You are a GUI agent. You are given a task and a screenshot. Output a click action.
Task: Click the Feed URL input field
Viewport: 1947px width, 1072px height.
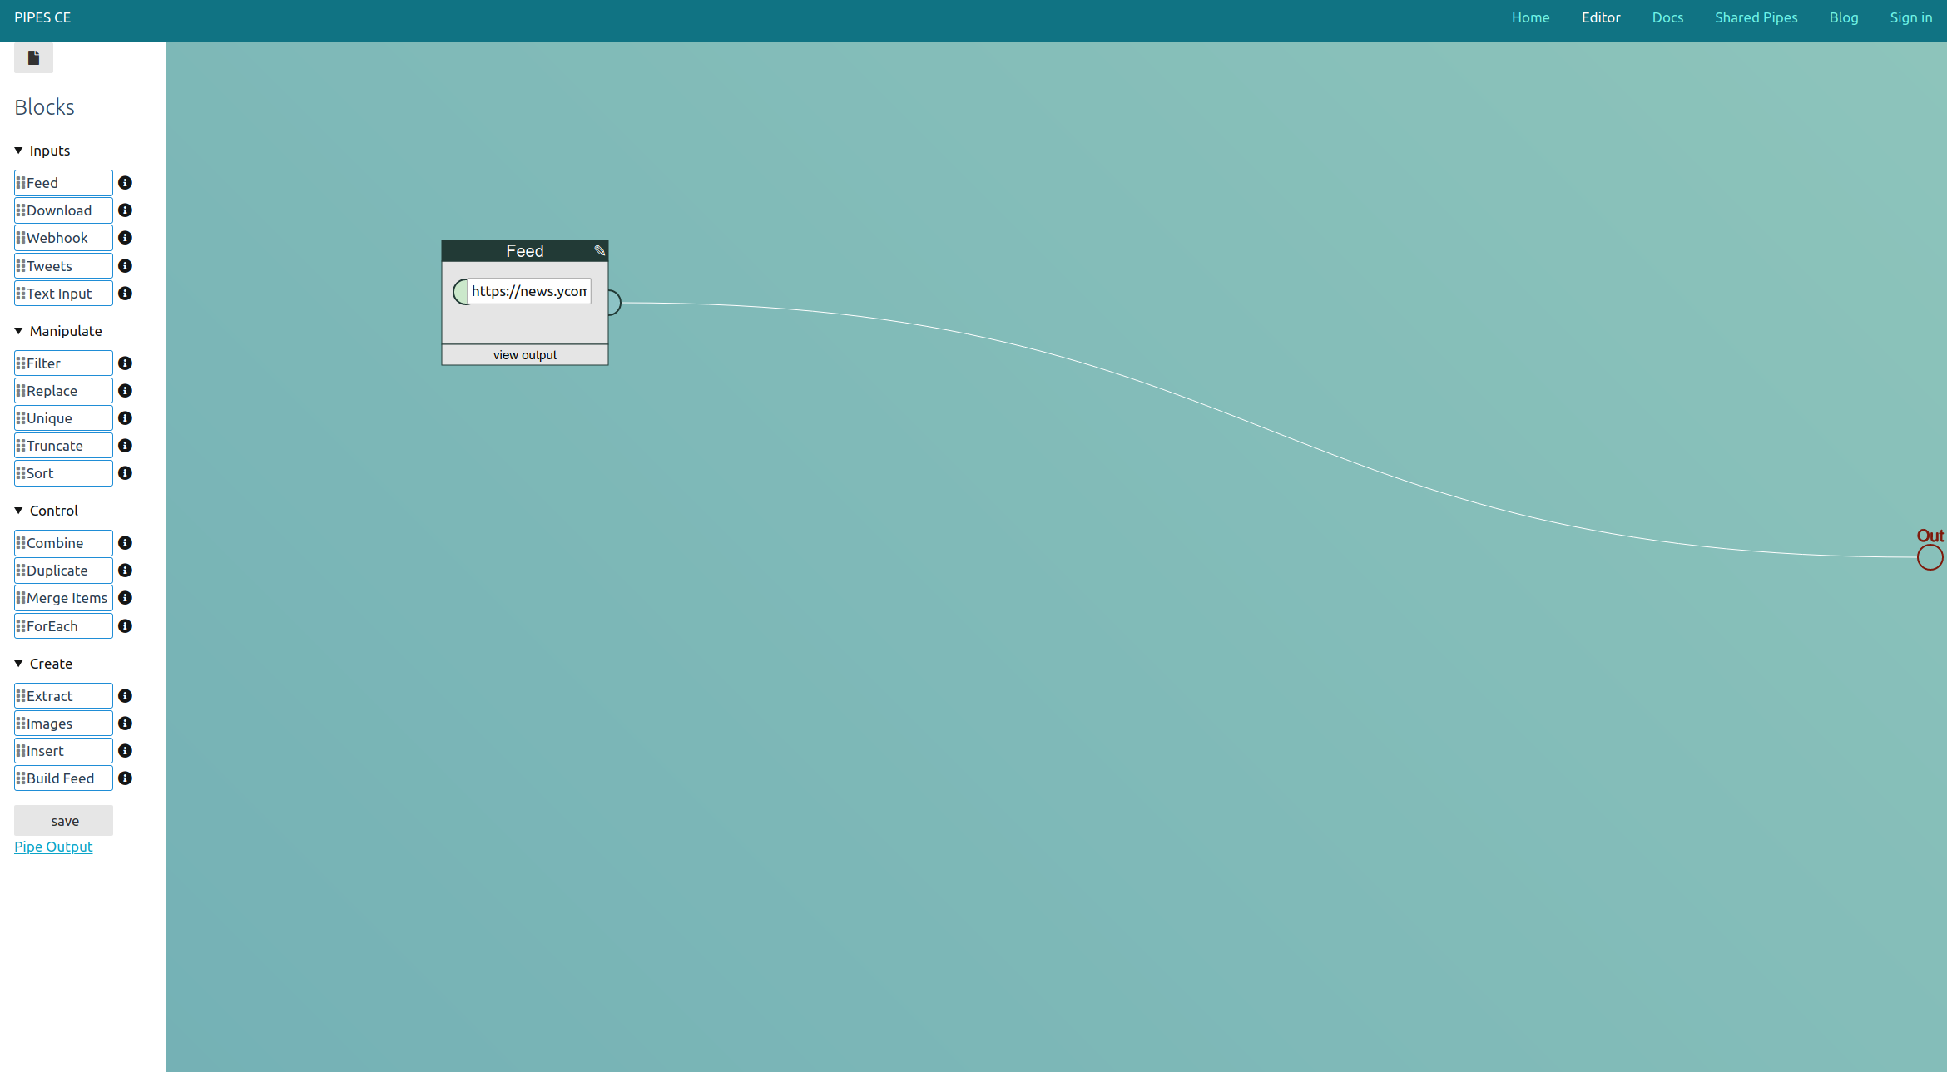tap(529, 291)
